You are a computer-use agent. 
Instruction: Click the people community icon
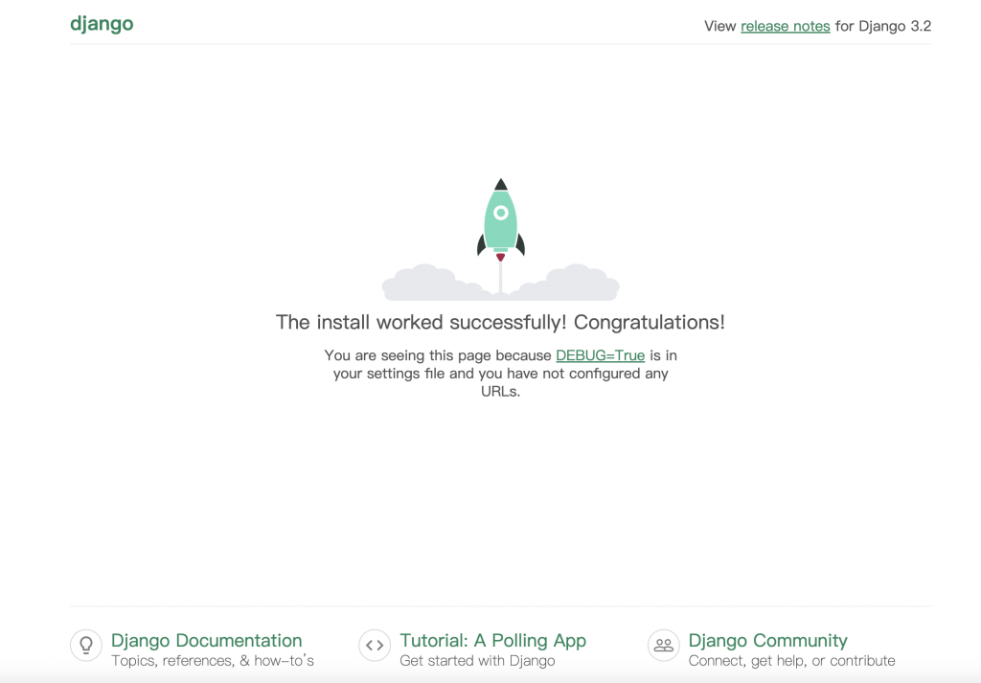pos(663,645)
